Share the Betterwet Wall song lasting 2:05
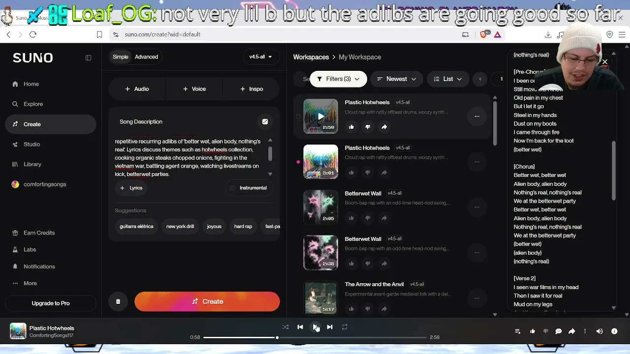Image resolution: width=630 pixels, height=354 pixels. [x=384, y=218]
